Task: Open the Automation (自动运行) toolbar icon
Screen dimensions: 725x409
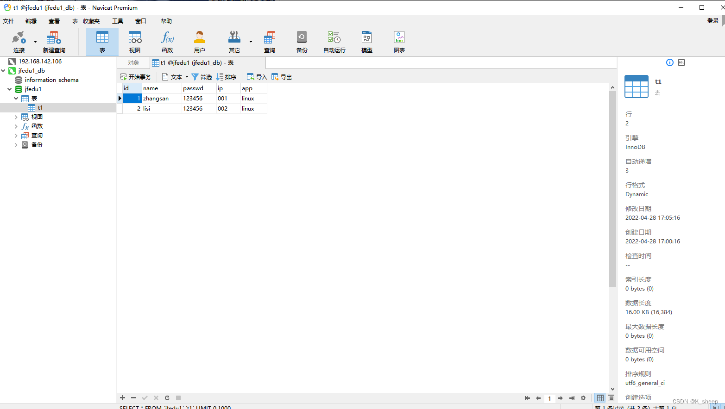Action: point(334,42)
